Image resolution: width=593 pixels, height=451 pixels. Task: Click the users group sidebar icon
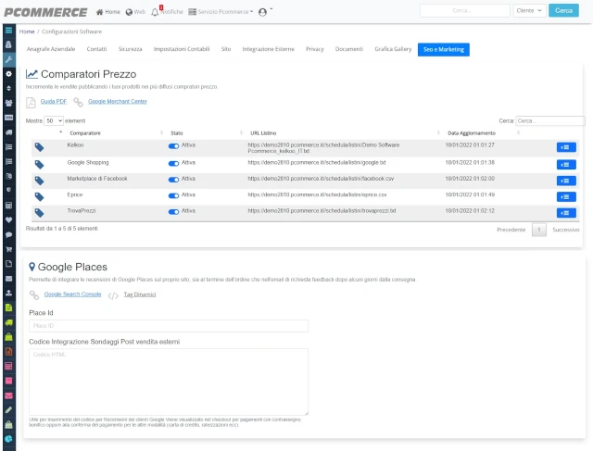[x=8, y=103]
